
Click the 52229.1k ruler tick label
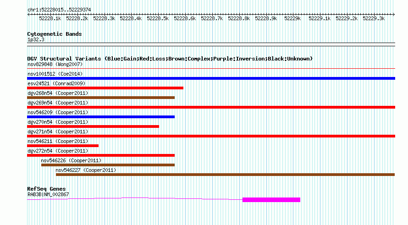320,19
